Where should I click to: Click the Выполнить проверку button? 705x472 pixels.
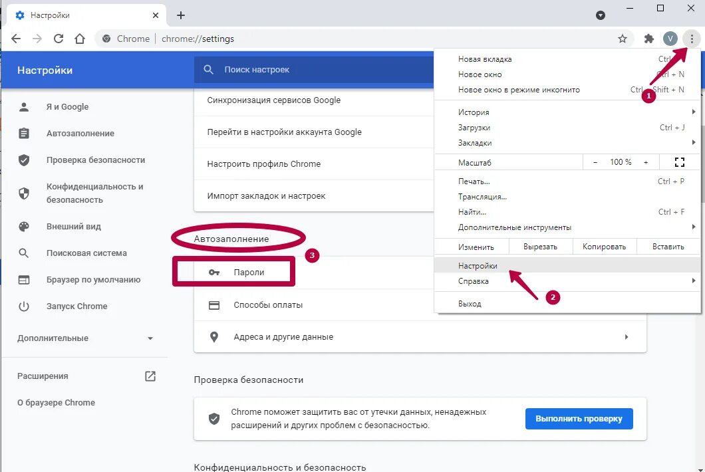coord(579,419)
